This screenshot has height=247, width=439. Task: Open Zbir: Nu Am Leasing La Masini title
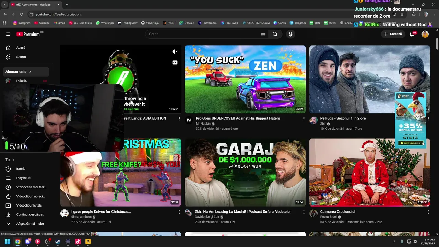coord(243,212)
